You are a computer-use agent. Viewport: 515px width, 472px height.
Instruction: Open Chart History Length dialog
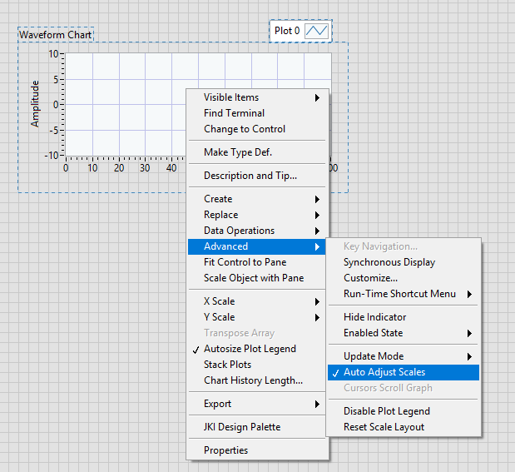(x=253, y=380)
